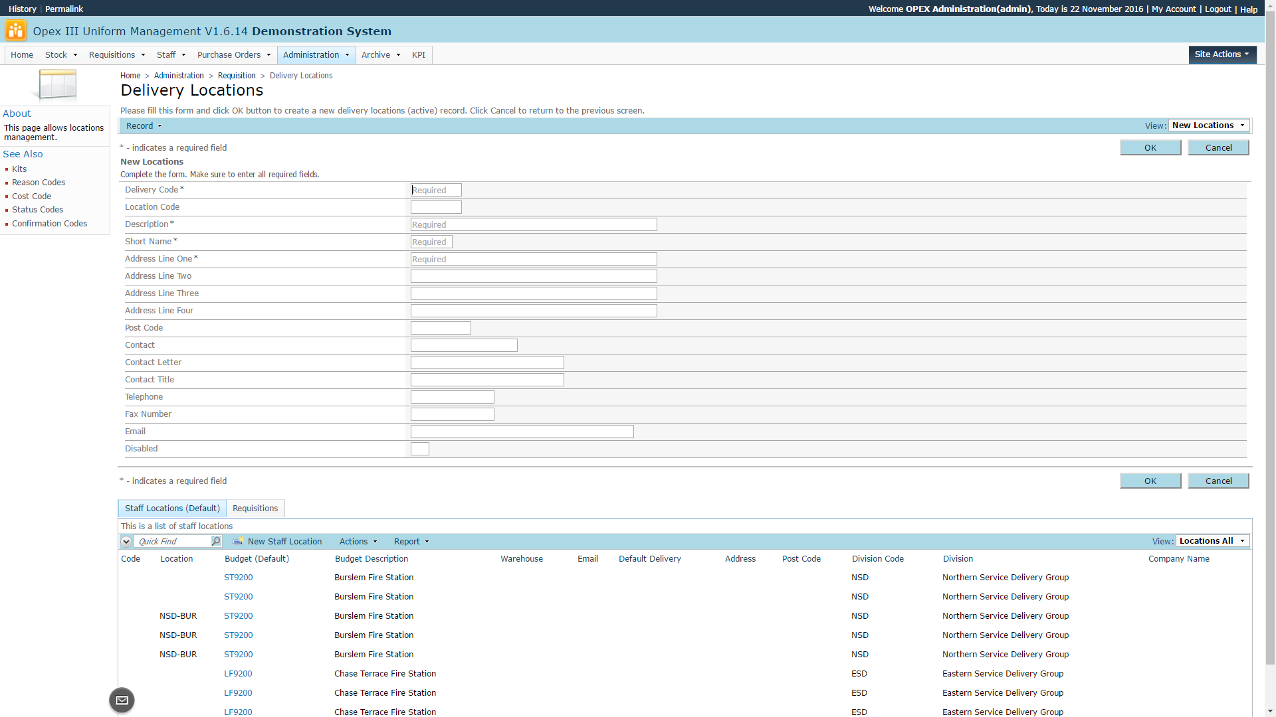Click the Quick Find magnifier icon
1276x717 pixels.
[x=216, y=542]
